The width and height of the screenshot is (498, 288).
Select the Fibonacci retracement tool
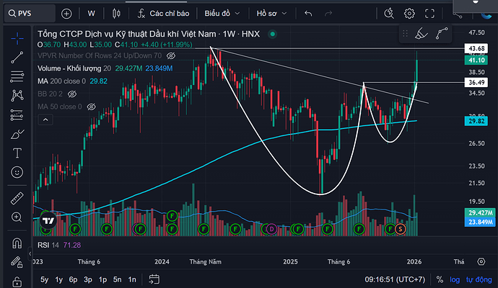17,76
